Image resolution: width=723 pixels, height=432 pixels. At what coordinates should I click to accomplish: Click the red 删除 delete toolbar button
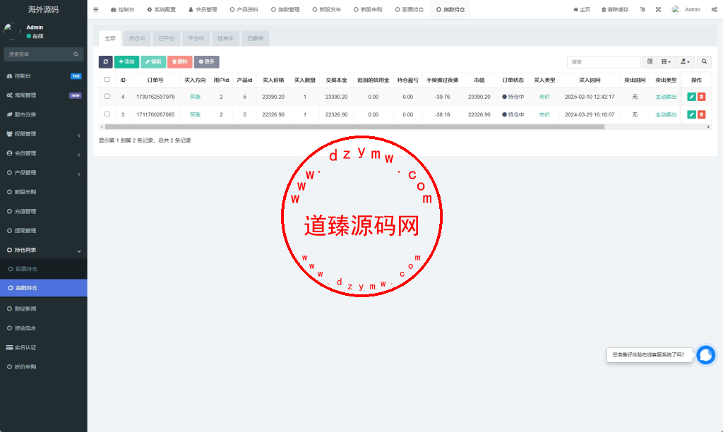click(180, 62)
